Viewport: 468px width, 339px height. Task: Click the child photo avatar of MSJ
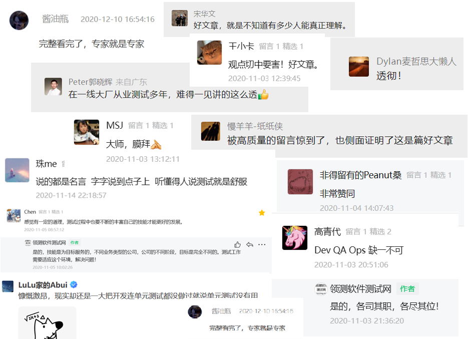point(87,132)
